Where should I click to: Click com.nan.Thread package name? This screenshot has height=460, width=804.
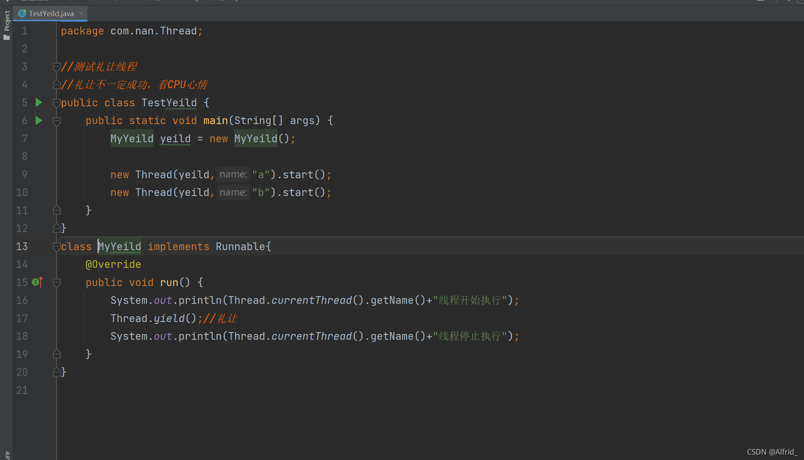click(154, 31)
